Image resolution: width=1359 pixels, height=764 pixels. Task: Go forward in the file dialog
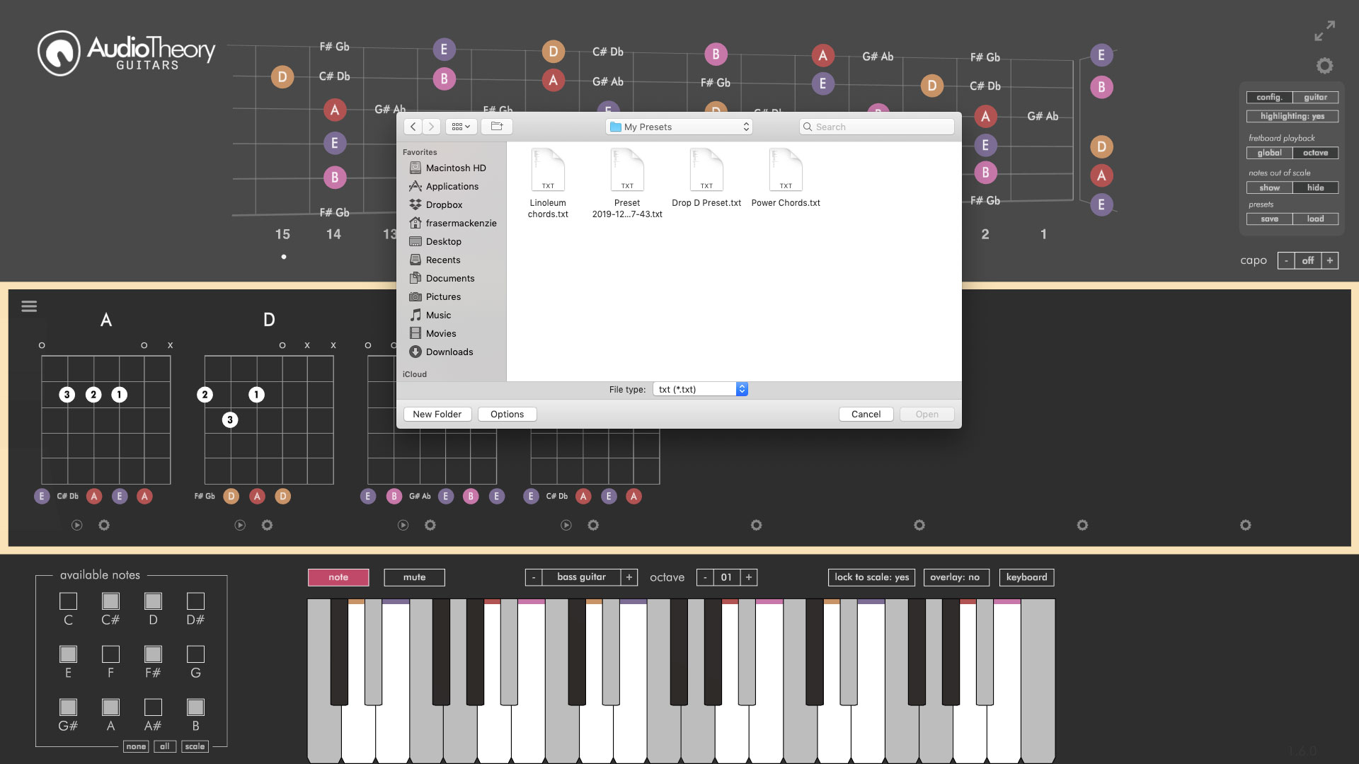[x=431, y=127]
